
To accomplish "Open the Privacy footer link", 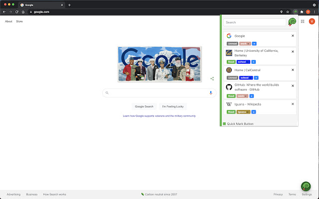I will (278, 195).
